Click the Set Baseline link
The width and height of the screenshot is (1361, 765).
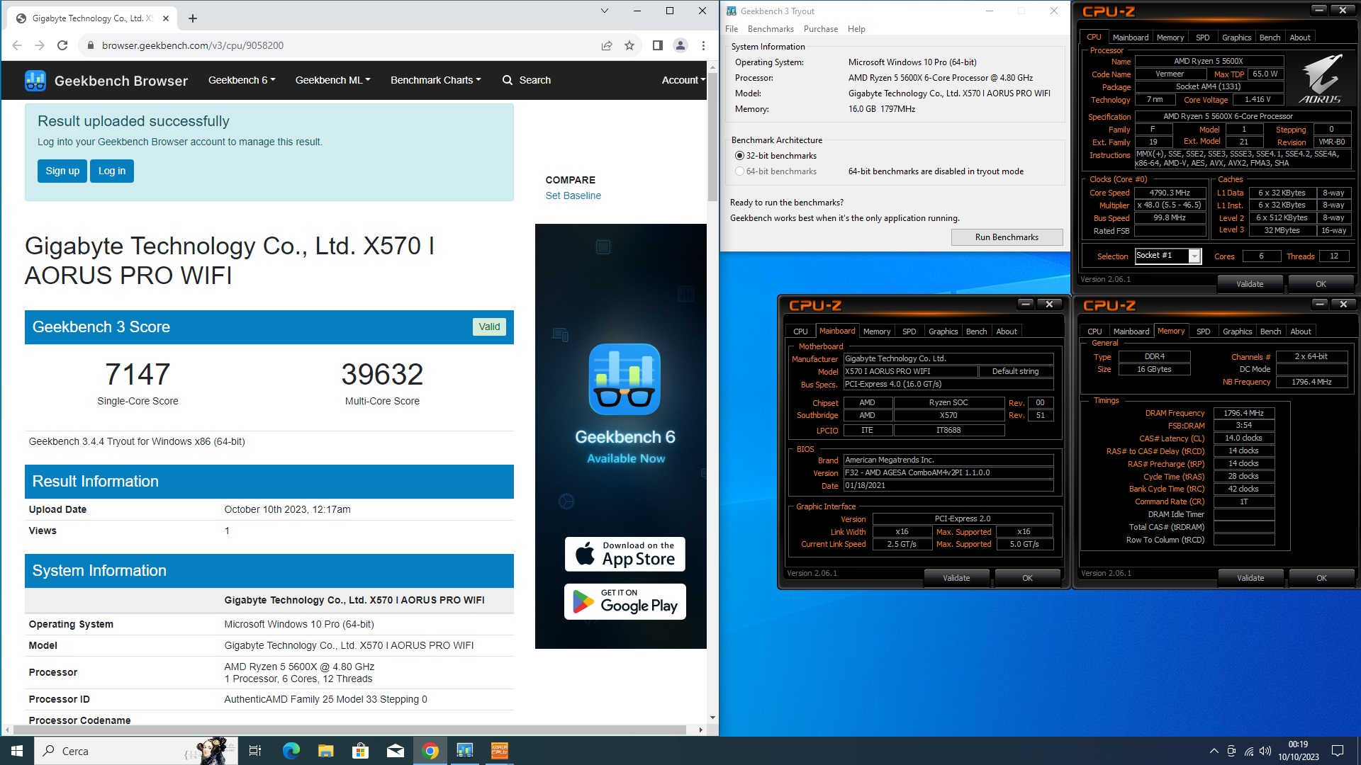(x=573, y=195)
